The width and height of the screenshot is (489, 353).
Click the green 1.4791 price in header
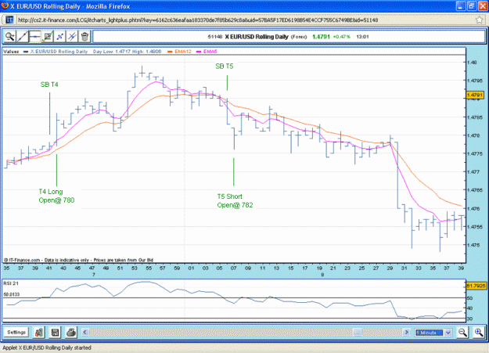[x=321, y=37]
